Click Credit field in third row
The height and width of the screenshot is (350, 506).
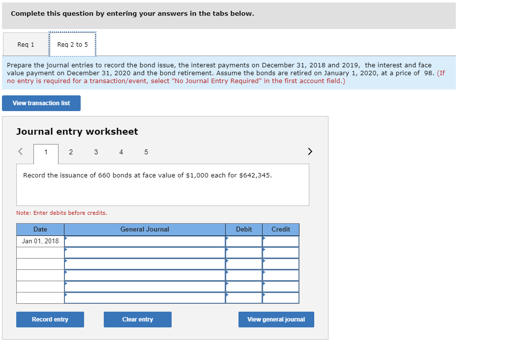pyautogui.click(x=281, y=264)
